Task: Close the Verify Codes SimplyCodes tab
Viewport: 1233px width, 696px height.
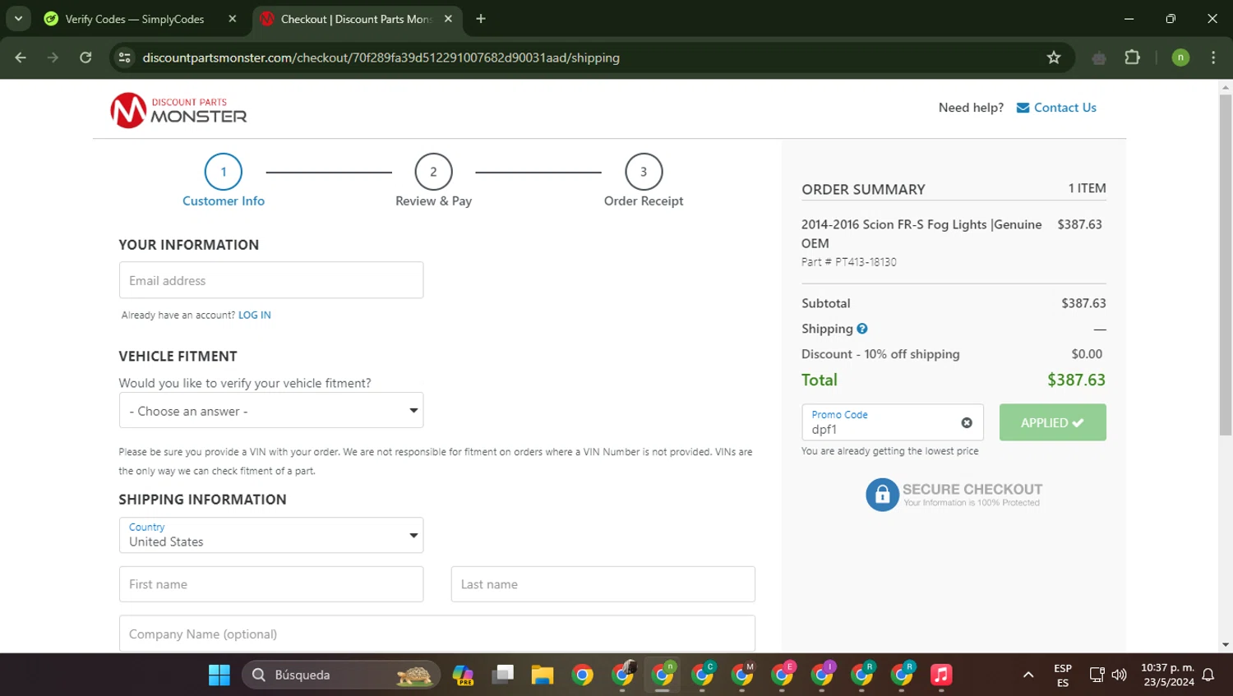Action: pyautogui.click(x=233, y=19)
